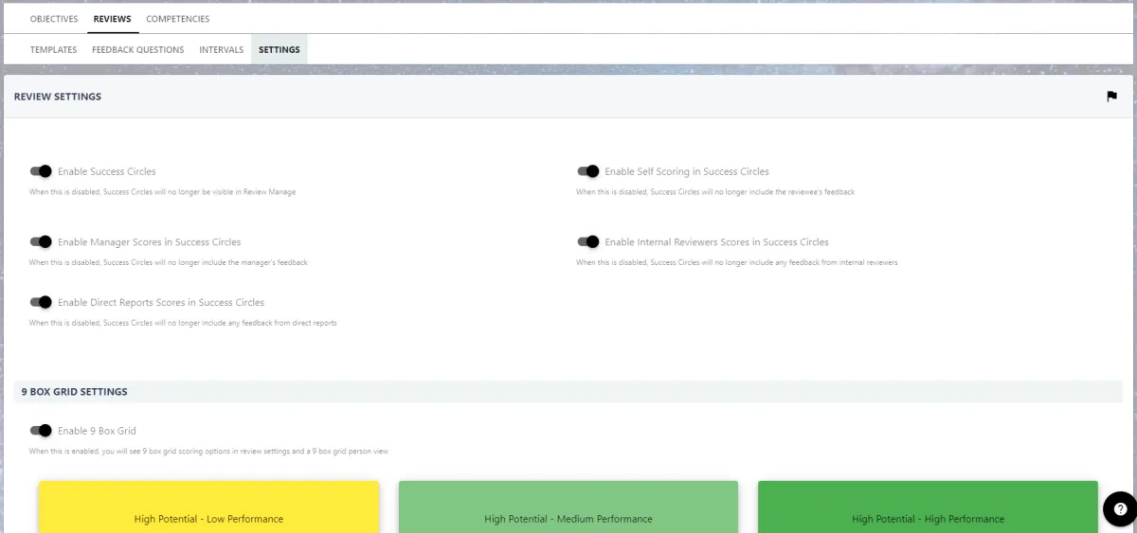Click the Review Settings heading
Image resolution: width=1137 pixels, height=533 pixels.
click(x=58, y=97)
